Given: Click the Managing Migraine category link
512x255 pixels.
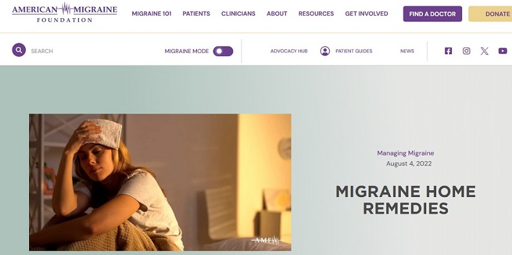Looking at the screenshot, I should tap(405, 153).
